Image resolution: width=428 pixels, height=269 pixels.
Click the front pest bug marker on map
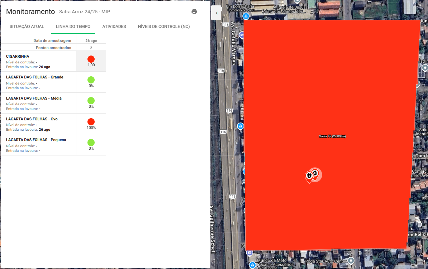coord(309,176)
